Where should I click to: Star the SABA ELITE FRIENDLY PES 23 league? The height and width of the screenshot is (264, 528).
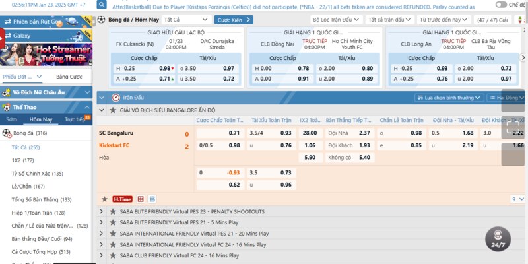point(112,211)
